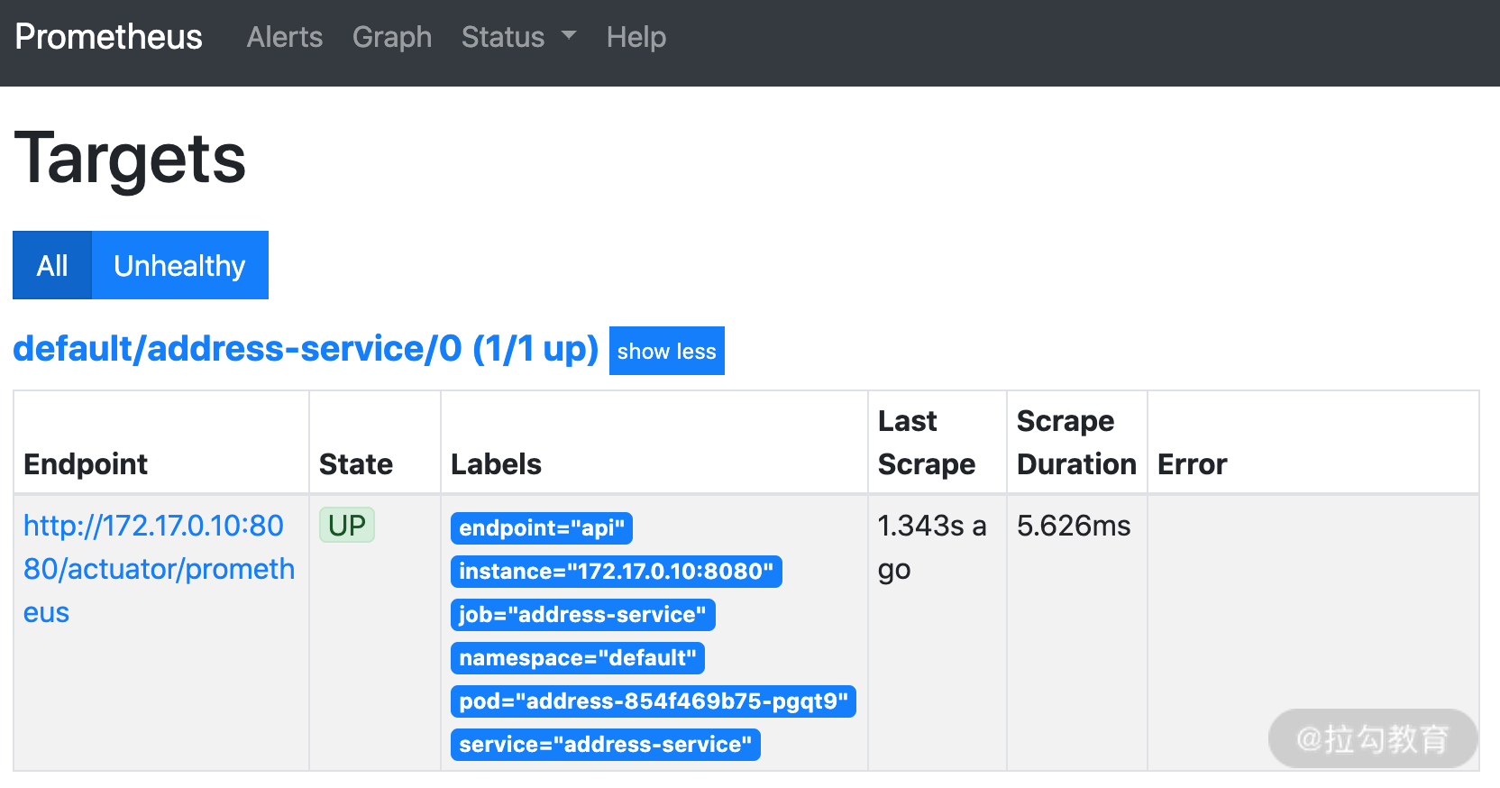1500x788 pixels.
Task: Select the namespace="default" label
Action: coord(578,658)
